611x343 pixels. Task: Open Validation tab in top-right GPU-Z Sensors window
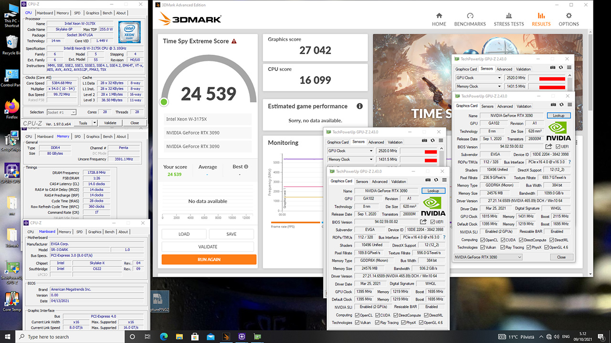523,69
